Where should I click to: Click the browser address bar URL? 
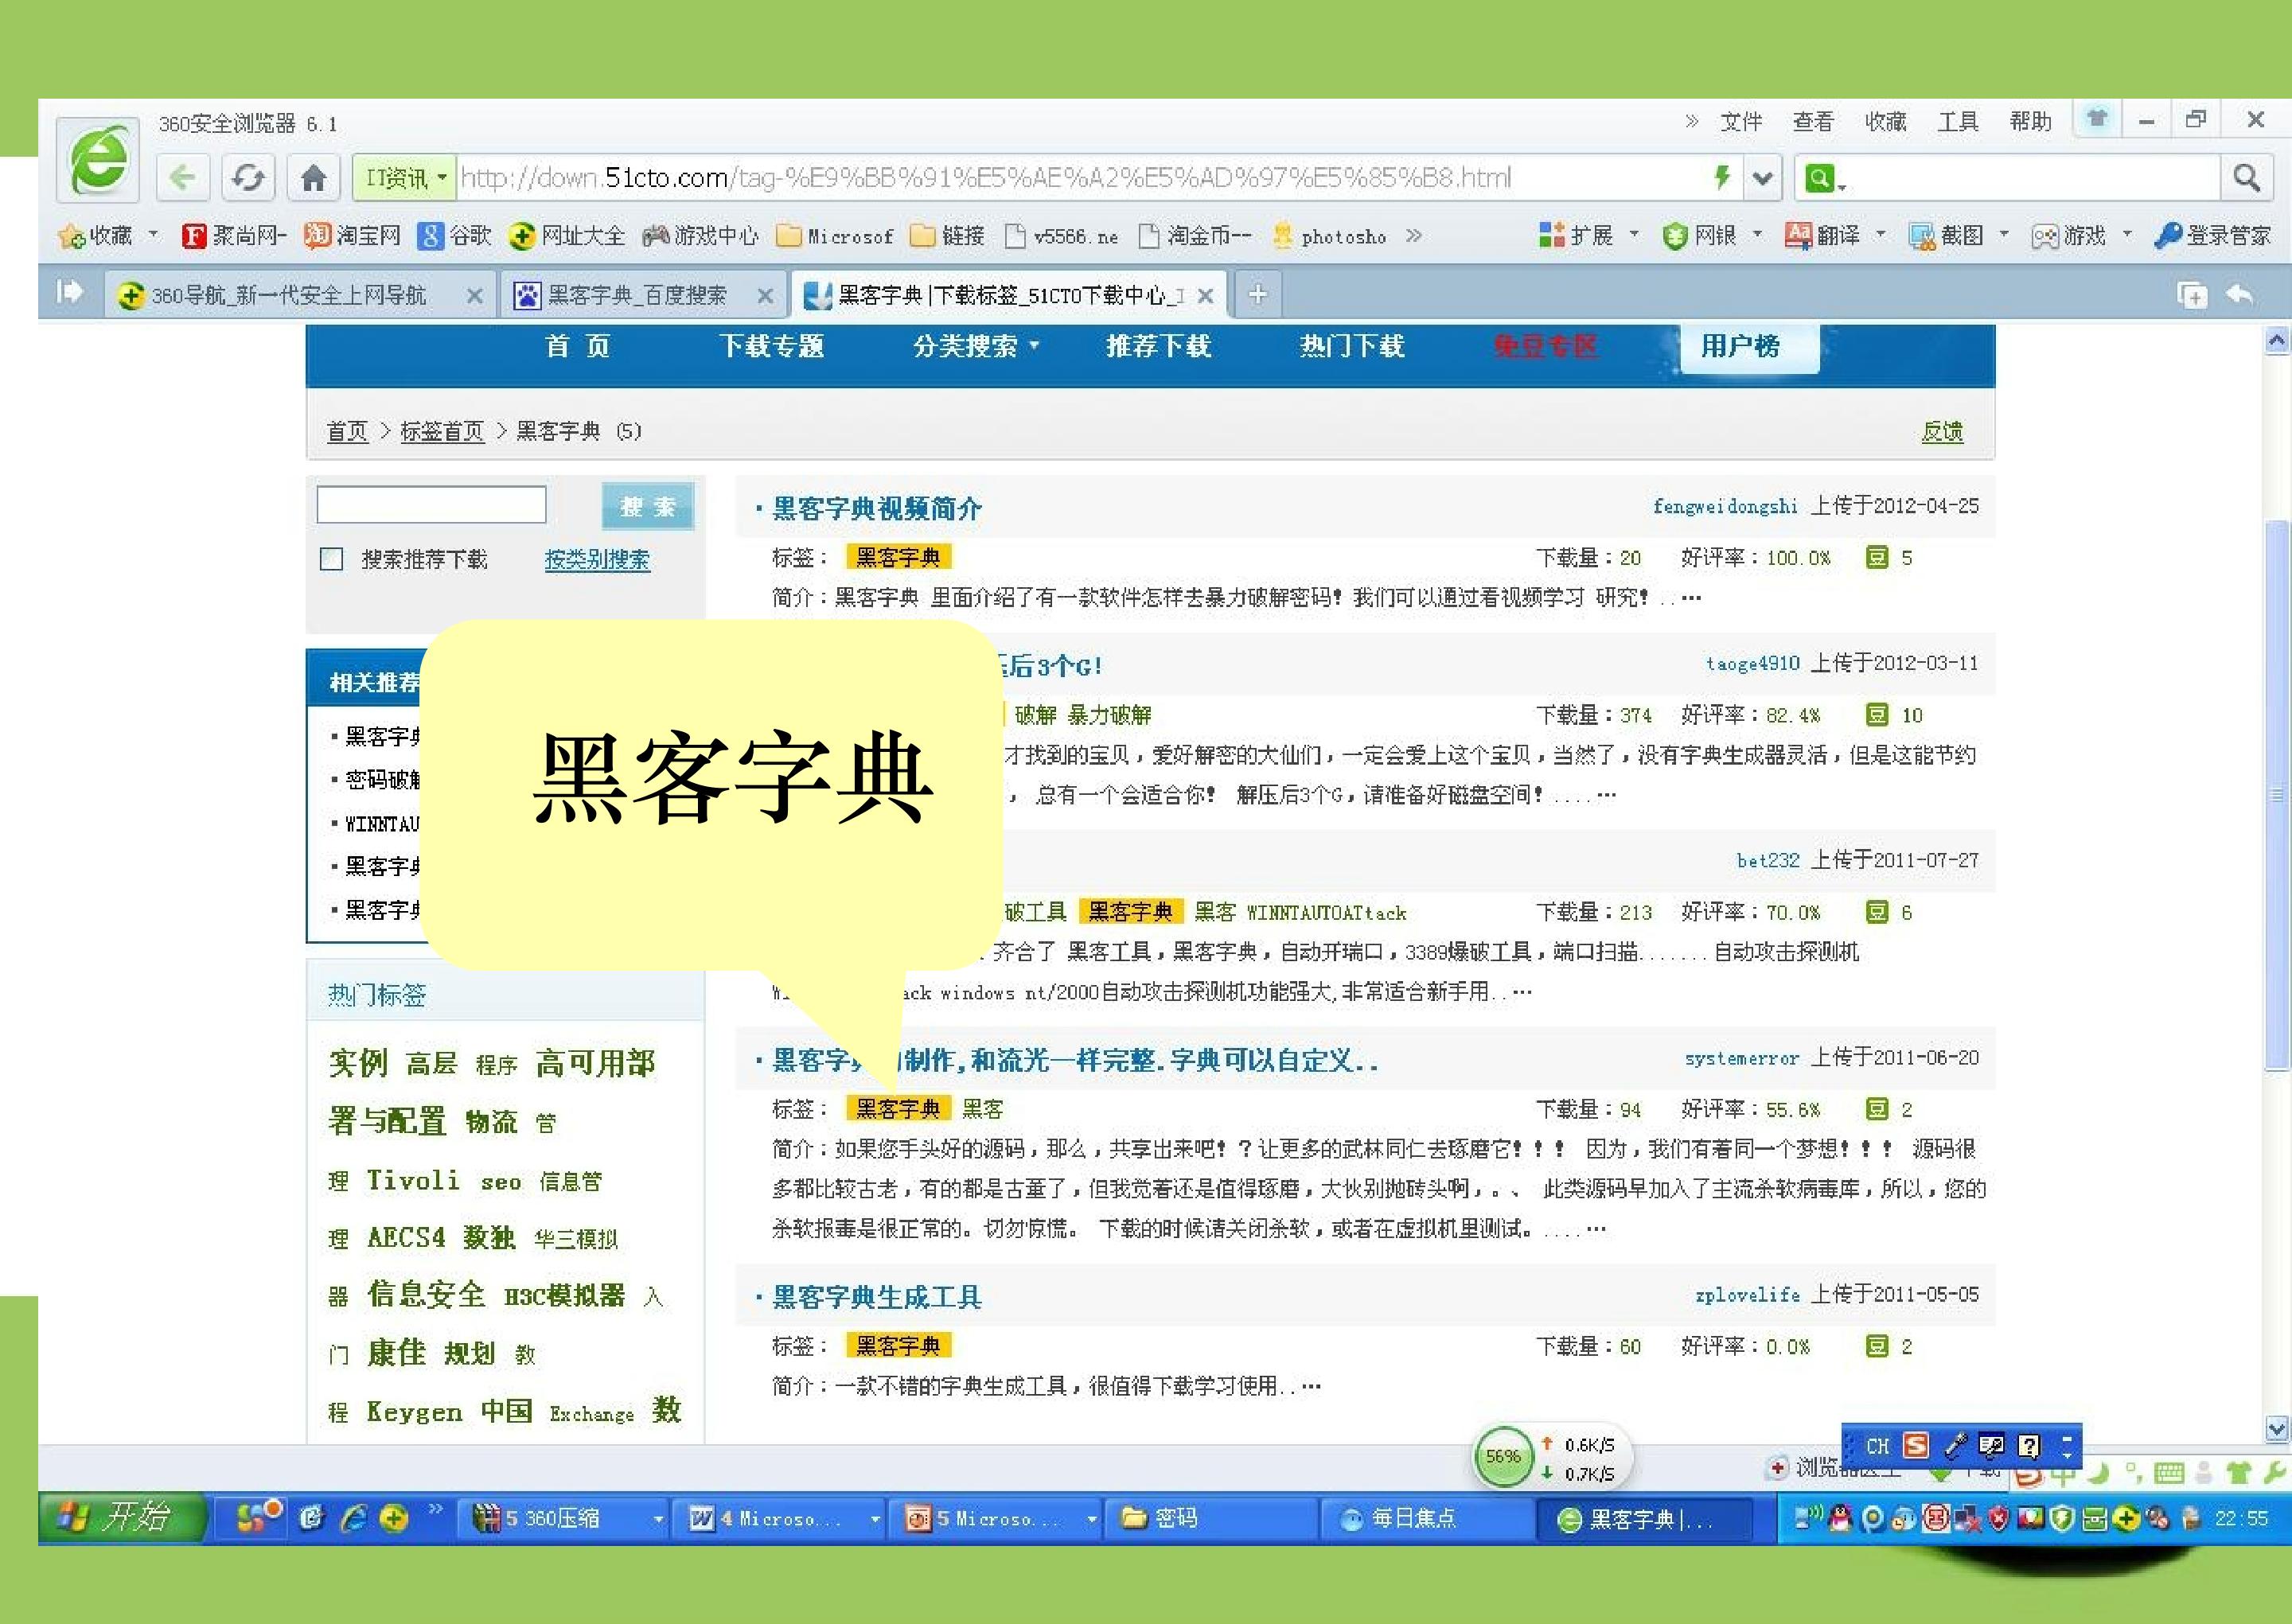986,178
